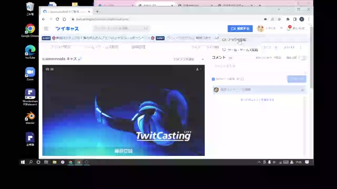Click the Windows Start button
Viewport: 337px width, 189px height.
point(23,162)
